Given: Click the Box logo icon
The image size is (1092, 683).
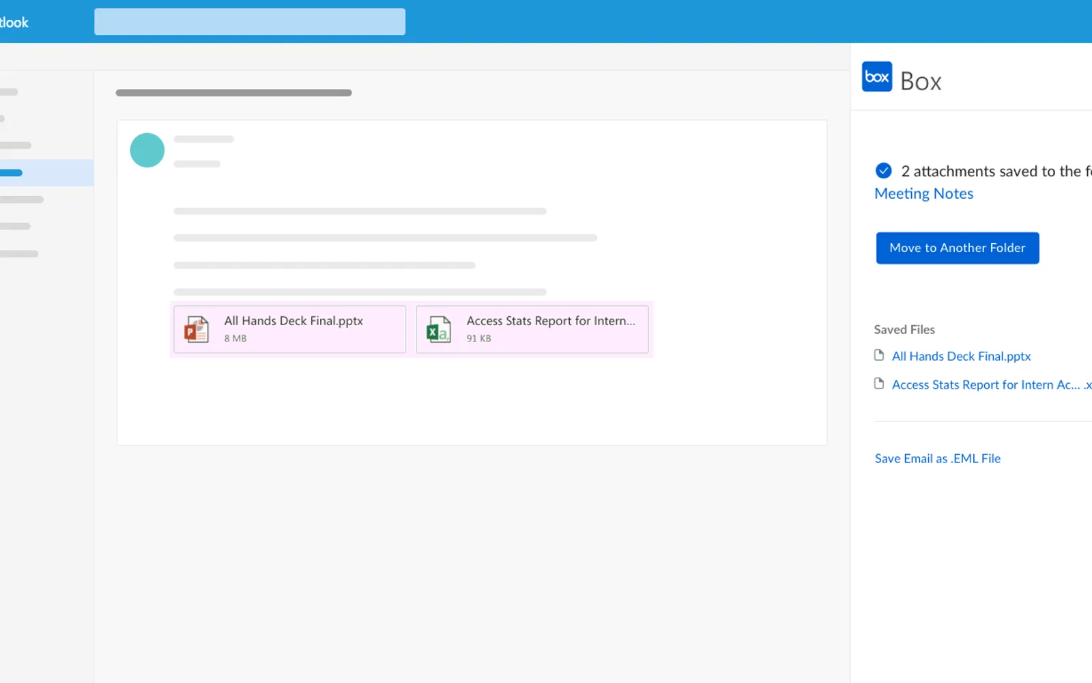Looking at the screenshot, I should tap(877, 76).
